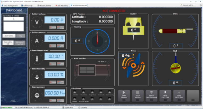Click the Connect to Sub button
The height and width of the screenshot is (109, 203).
coord(8,43)
